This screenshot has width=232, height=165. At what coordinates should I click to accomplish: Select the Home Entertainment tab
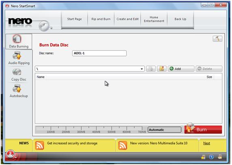[x=154, y=19]
